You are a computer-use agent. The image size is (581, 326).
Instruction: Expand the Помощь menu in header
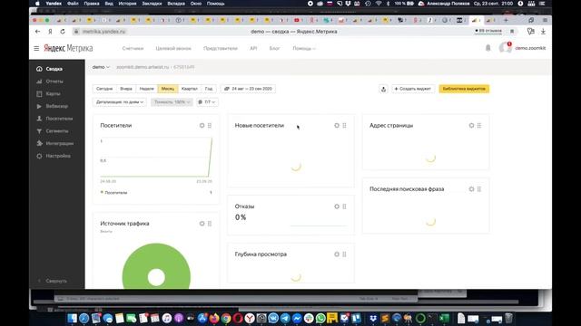(x=304, y=48)
